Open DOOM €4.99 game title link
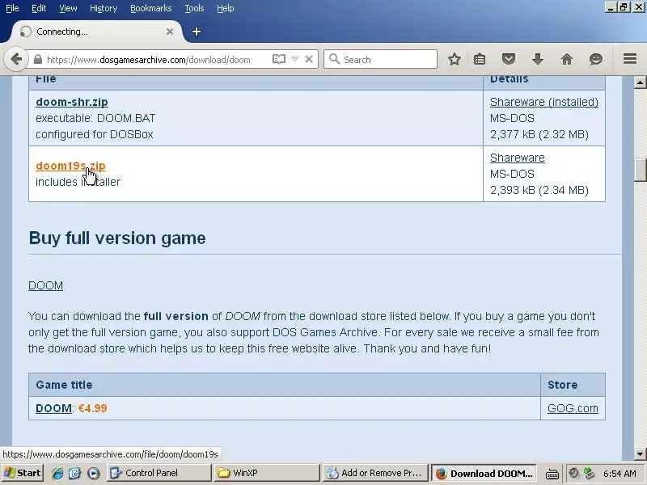This screenshot has width=647, height=485. (53, 408)
